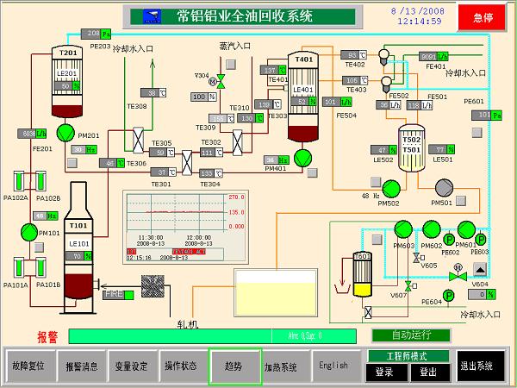Click the 登录 login button
Image resolution: width=517 pixels, height=388 pixels.
point(384,372)
